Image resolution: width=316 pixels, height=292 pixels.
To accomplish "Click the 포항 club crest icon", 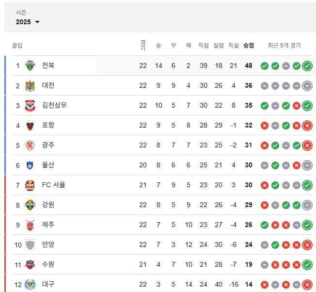I will 30,126.
